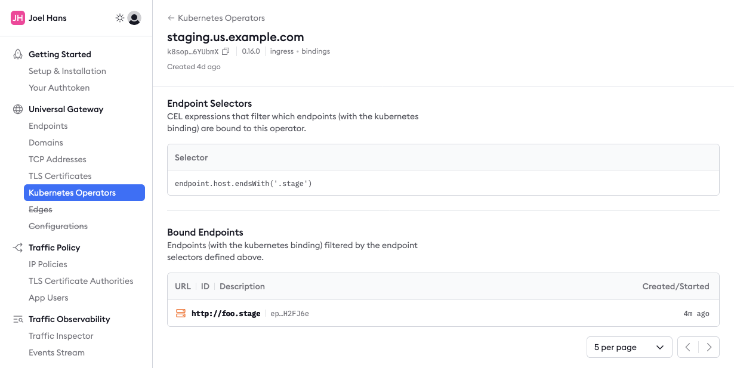Go to the next page arrow
Image resolution: width=734 pixels, height=368 pixels.
tap(709, 347)
